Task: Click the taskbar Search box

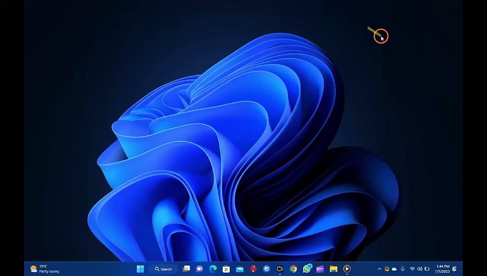Action: 164,269
